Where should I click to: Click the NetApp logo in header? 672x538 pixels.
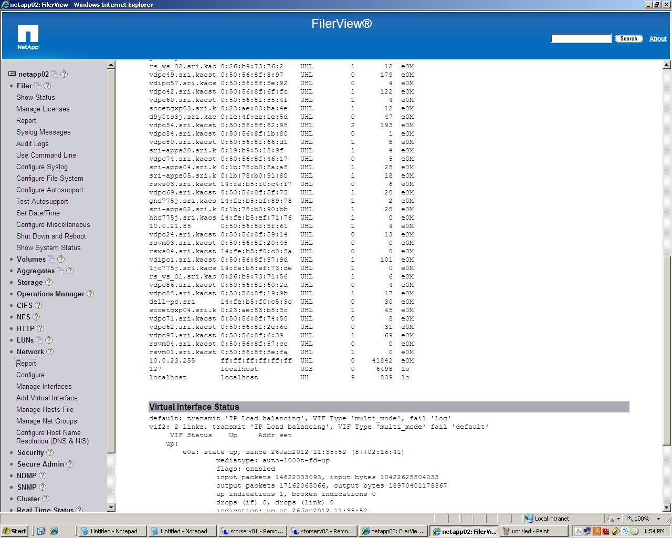28,38
